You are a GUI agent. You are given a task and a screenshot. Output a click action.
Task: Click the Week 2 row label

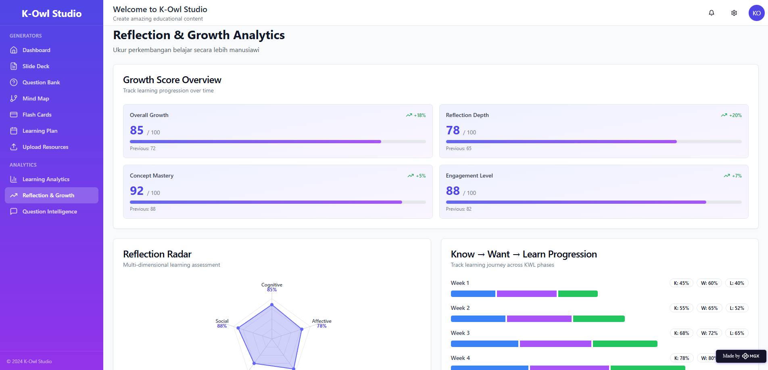point(460,308)
